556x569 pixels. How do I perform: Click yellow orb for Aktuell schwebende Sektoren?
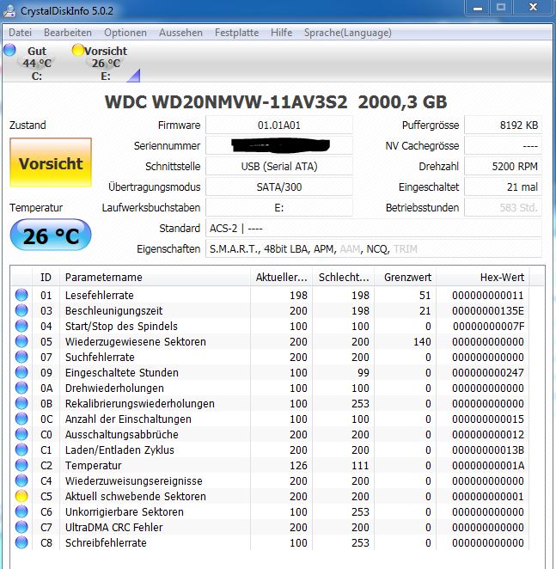21,496
